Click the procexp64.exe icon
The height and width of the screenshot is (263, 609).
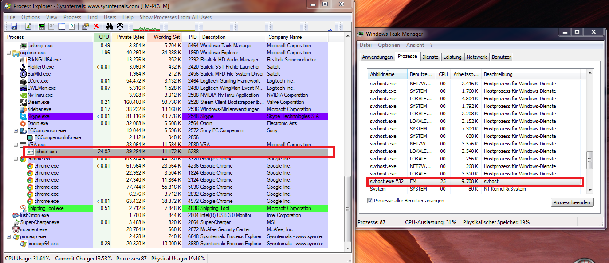pyautogui.click(x=23, y=244)
